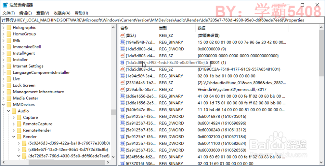Image resolution: width=325 pixels, height=166 pixels.
Task: Click the (默认) string value icon
Action: tap(123, 35)
